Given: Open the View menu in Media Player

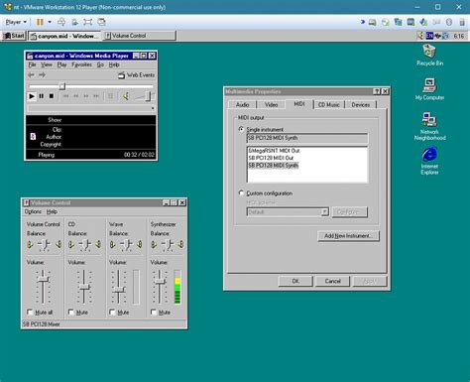Looking at the screenshot, I should (x=47, y=64).
